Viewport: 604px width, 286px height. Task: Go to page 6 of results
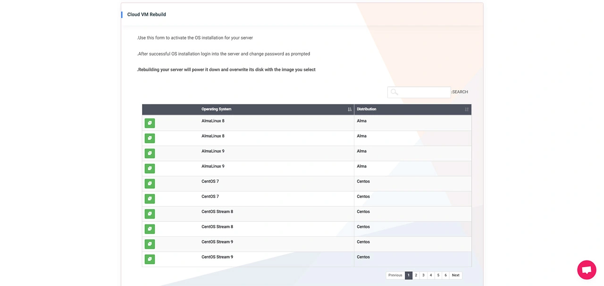click(x=445, y=275)
